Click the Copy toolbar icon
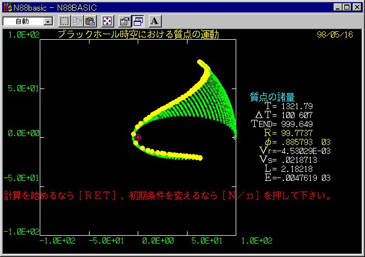365x257 pixels. pos(77,21)
